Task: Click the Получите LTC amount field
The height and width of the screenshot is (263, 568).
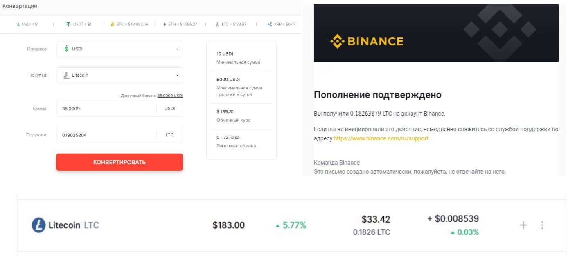Action: [106, 135]
